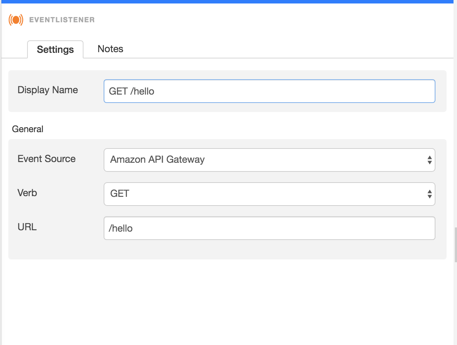The width and height of the screenshot is (457, 345).
Task: Click the "GET /hello" display name text
Action: pyautogui.click(x=131, y=91)
